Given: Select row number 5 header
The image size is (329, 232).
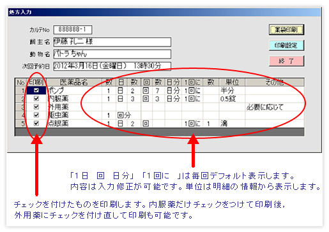Looking at the screenshot, I should pos(21,124).
